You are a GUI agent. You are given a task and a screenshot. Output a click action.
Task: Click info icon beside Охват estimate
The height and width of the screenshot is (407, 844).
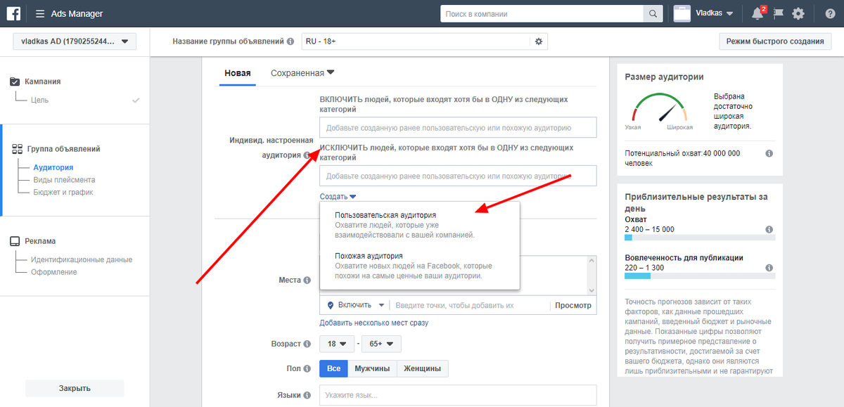(x=769, y=229)
